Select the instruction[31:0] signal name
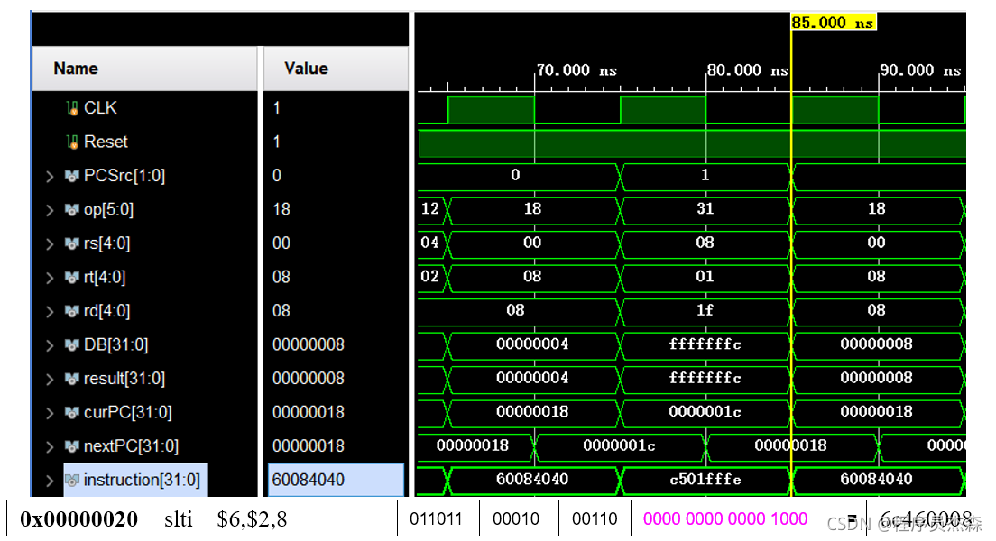This screenshot has height=541, width=996. click(x=142, y=480)
